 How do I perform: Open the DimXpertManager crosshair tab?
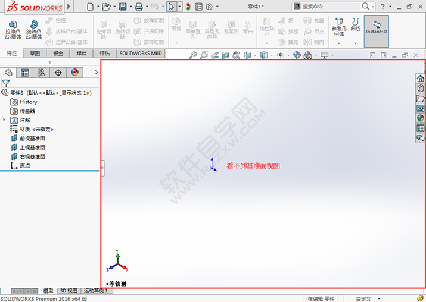tap(58, 73)
